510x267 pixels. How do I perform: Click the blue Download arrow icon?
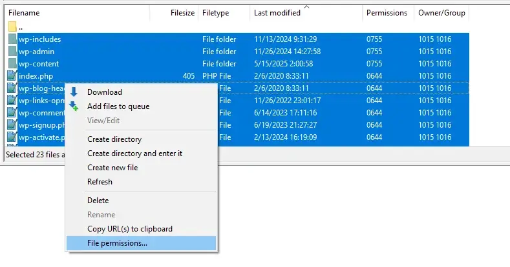[74, 92]
